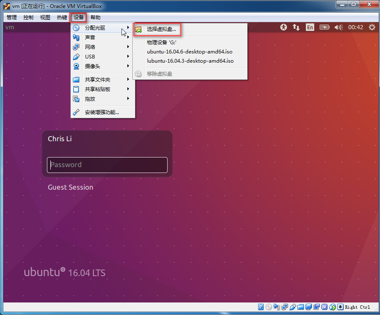
Task: Click the 拖放 drag-and-drop icon
Action: click(x=76, y=99)
